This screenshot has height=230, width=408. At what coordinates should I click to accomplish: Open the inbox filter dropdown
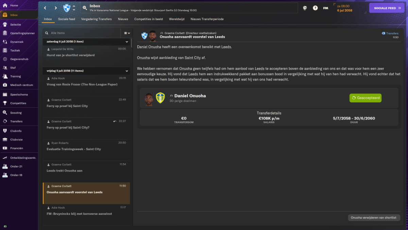click(127, 33)
